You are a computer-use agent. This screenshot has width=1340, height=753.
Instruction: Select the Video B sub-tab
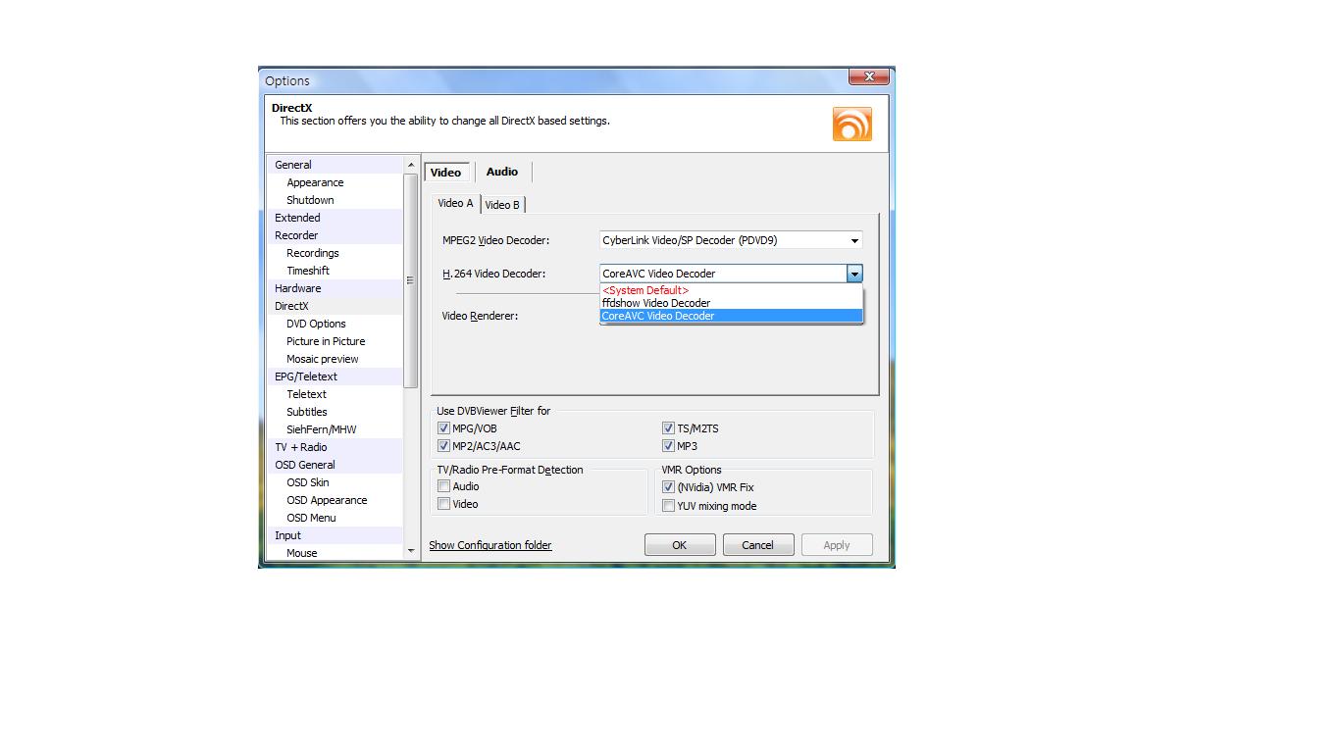503,204
